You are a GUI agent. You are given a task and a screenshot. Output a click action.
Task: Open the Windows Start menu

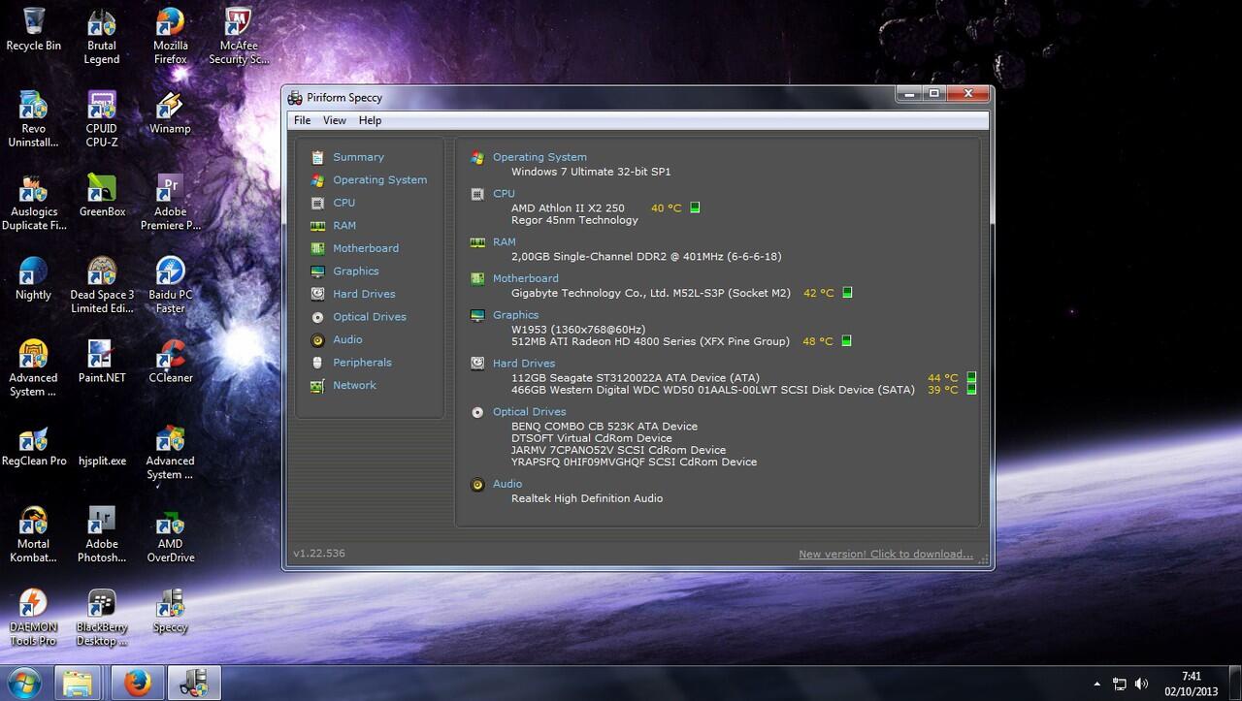23,683
